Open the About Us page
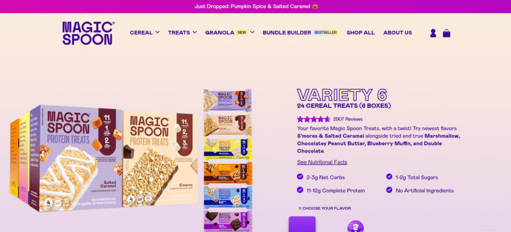This screenshot has width=511, height=232. tap(398, 32)
